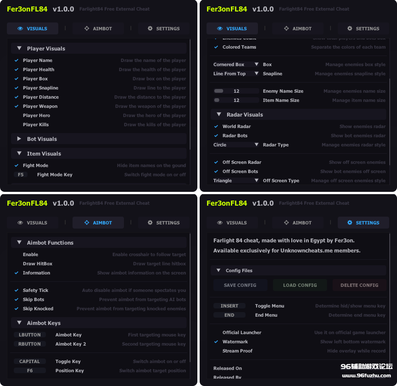
Task: Uncheck the Skip Bots option
Action: coord(17,299)
